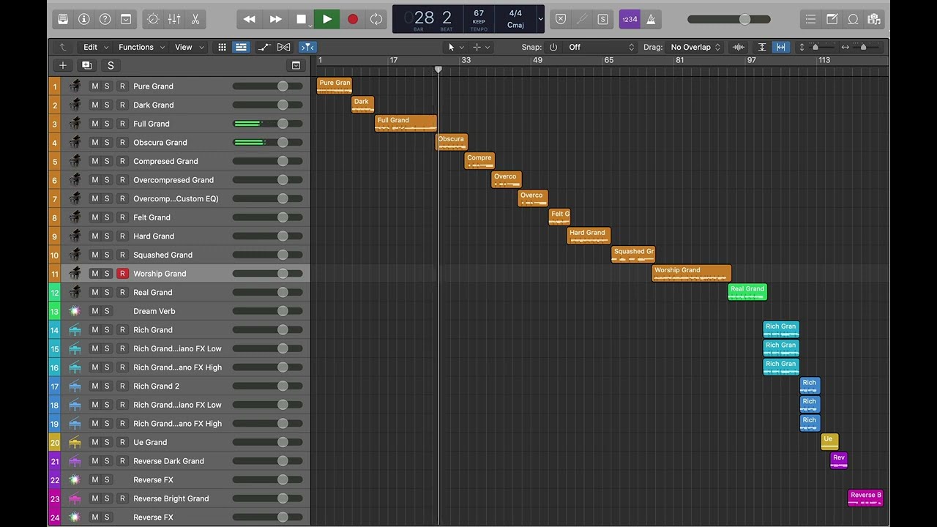937x527 pixels.
Task: Adjust the master volume slider
Action: point(729,19)
